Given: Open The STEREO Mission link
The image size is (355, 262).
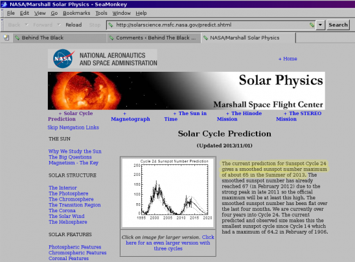Looking at the screenshot, I should (x=299, y=116).
